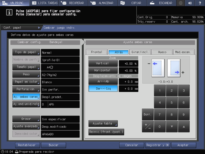Screen dimensions: 205x154
Task: Open Peso paper weight setting
Action: tap(26, 75)
